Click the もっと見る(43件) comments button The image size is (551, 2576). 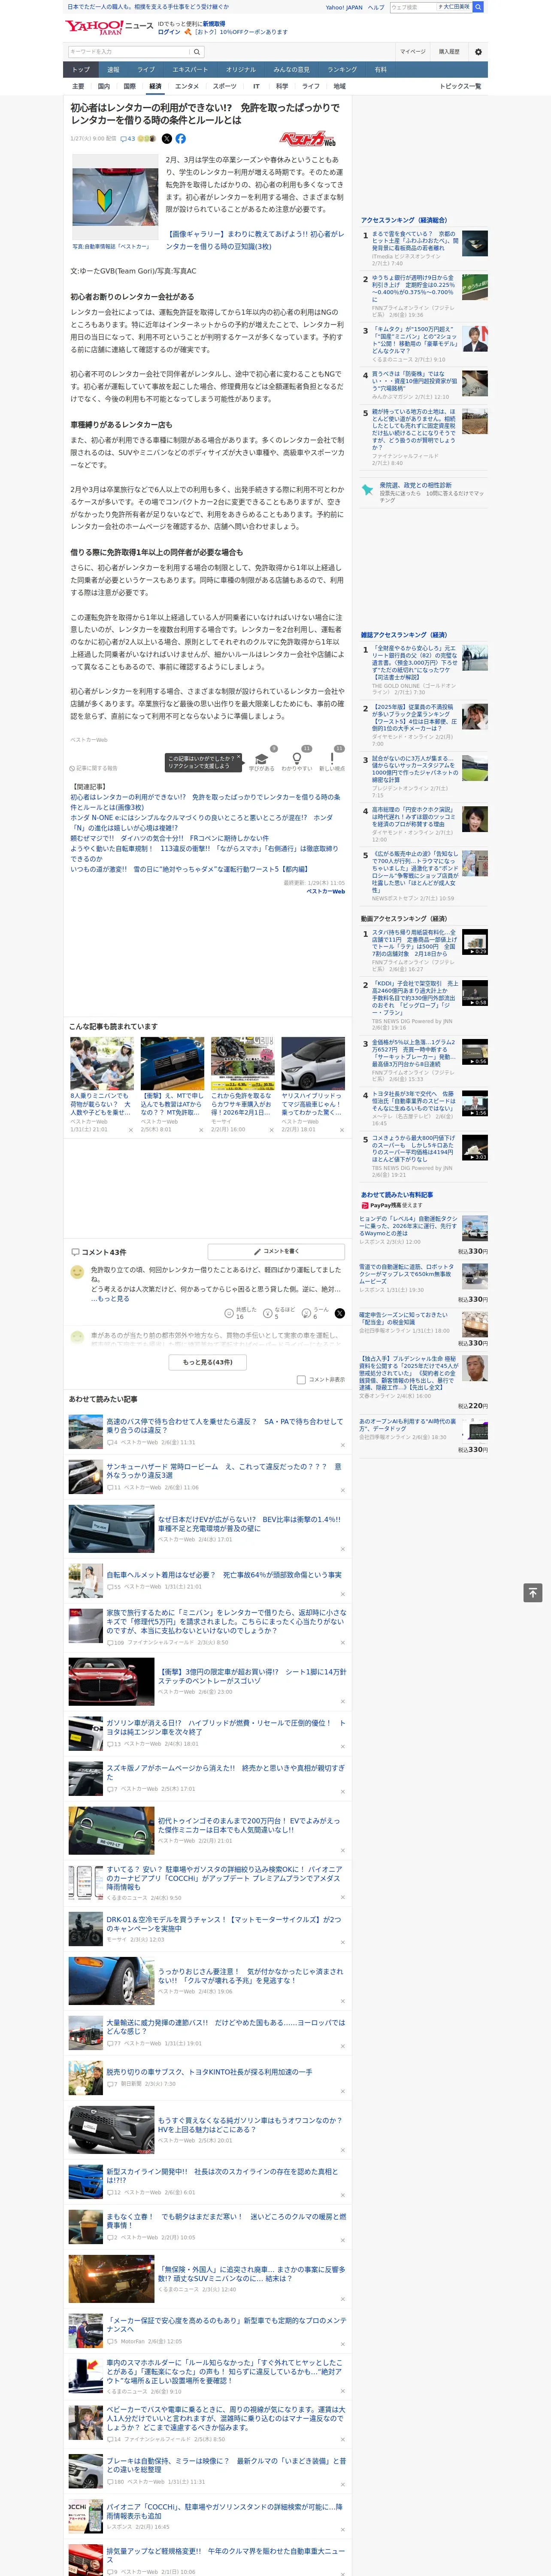[x=208, y=1362]
